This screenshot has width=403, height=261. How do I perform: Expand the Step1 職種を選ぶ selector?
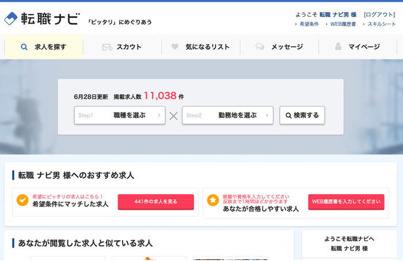coord(120,115)
